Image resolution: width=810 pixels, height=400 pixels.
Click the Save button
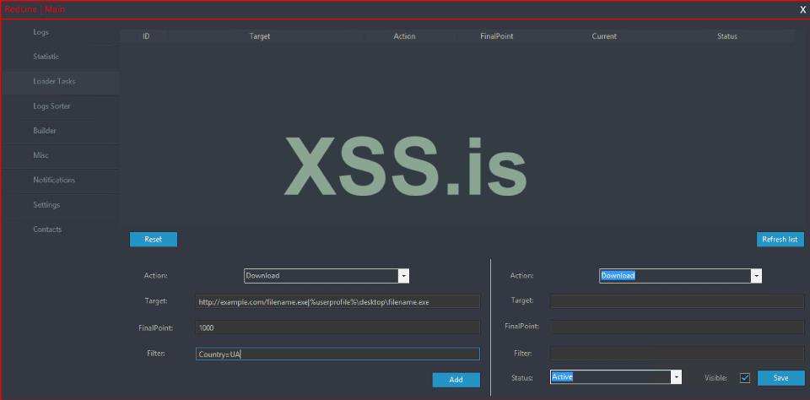(780, 378)
